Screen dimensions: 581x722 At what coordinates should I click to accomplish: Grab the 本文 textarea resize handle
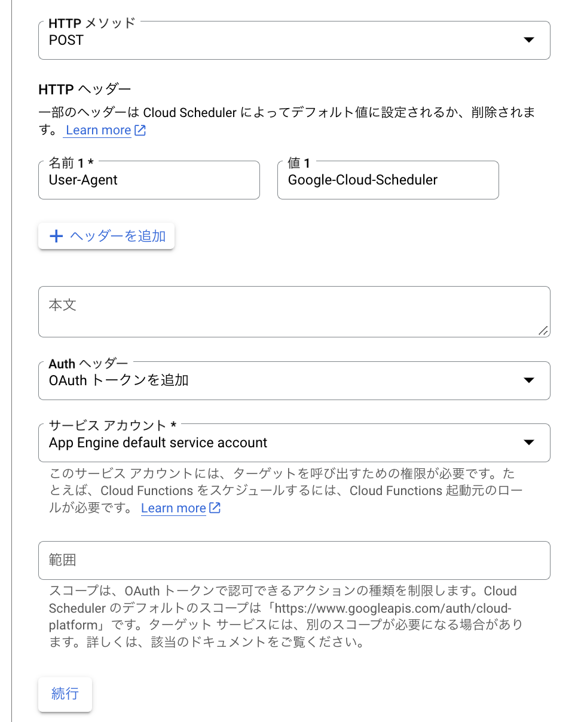click(543, 331)
